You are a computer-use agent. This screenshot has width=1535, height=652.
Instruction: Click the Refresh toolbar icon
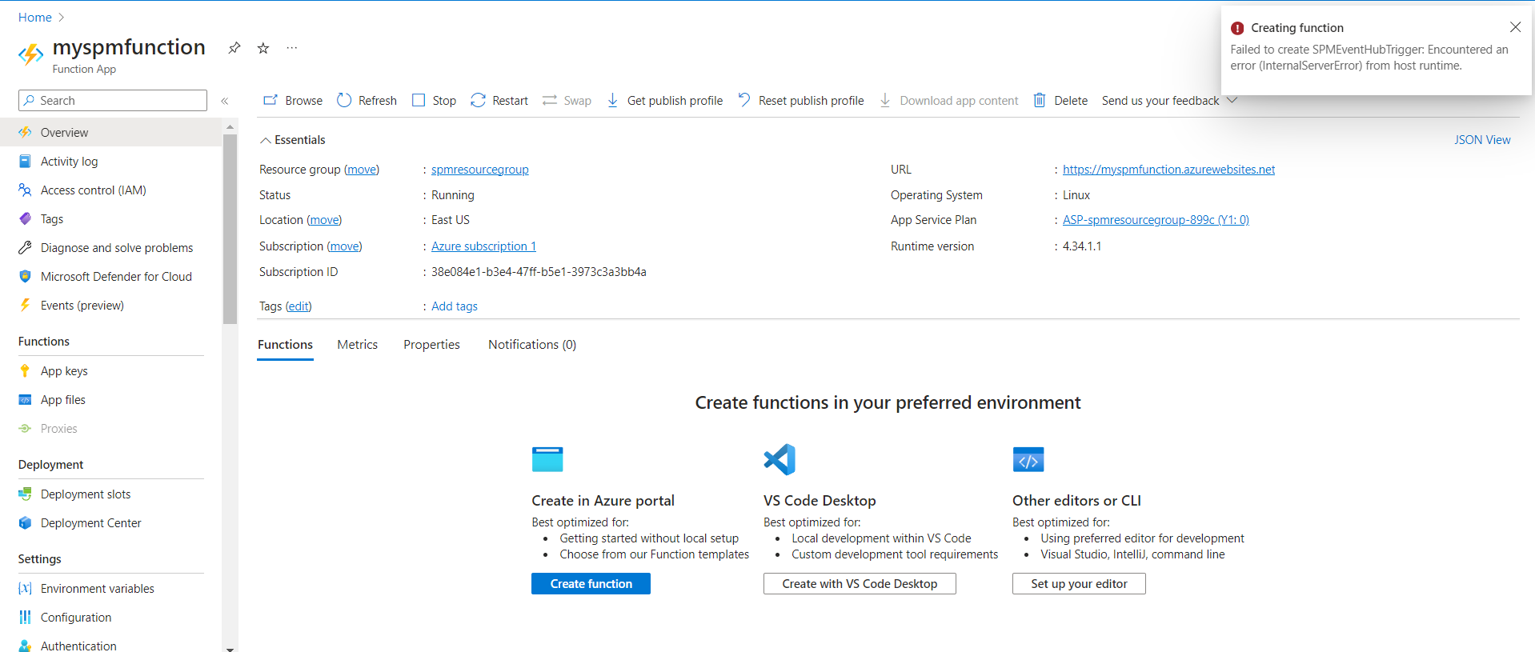(x=344, y=100)
